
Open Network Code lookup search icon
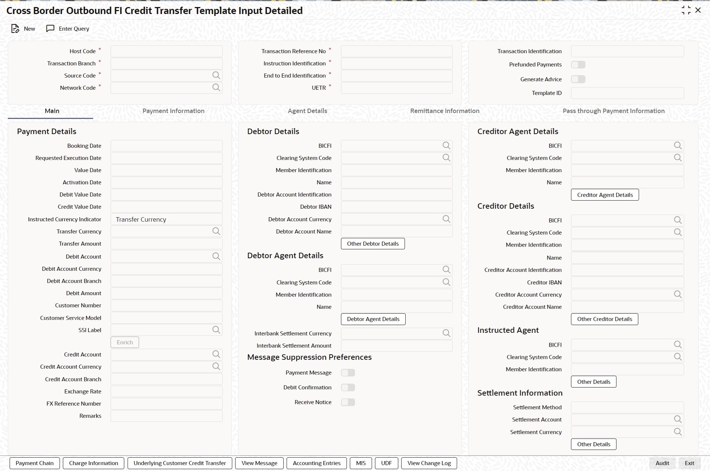(x=216, y=88)
